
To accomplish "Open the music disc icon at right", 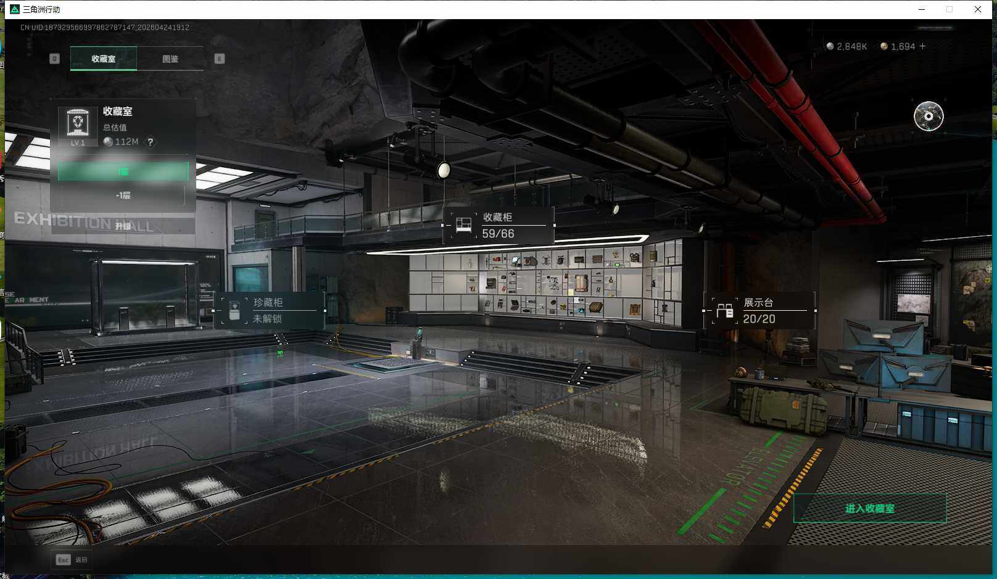I will tap(928, 116).
